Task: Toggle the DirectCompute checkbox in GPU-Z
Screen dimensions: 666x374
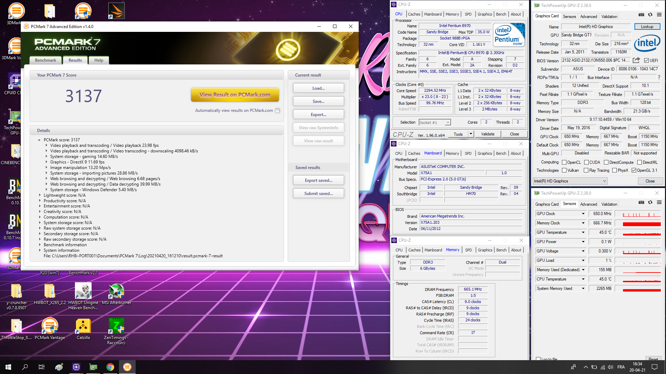Action: click(606, 162)
